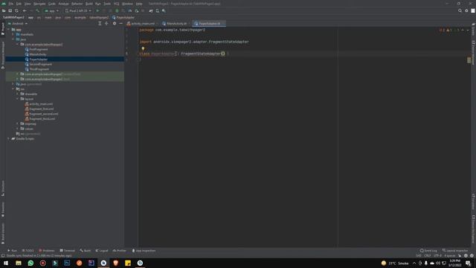This screenshot has width=476, height=268.
Task: Open the Build menu
Action: (89, 4)
